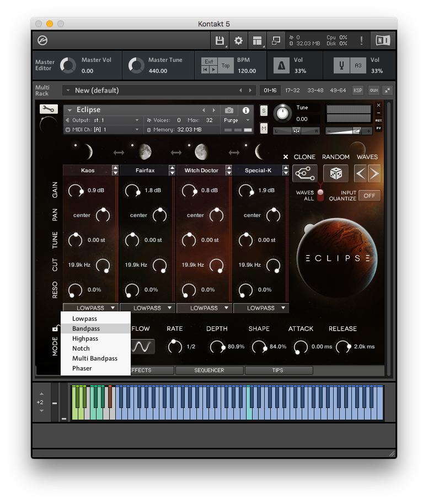Viewport: 428px width, 503px height.
Task: Open the save files menu
Action: pos(220,40)
